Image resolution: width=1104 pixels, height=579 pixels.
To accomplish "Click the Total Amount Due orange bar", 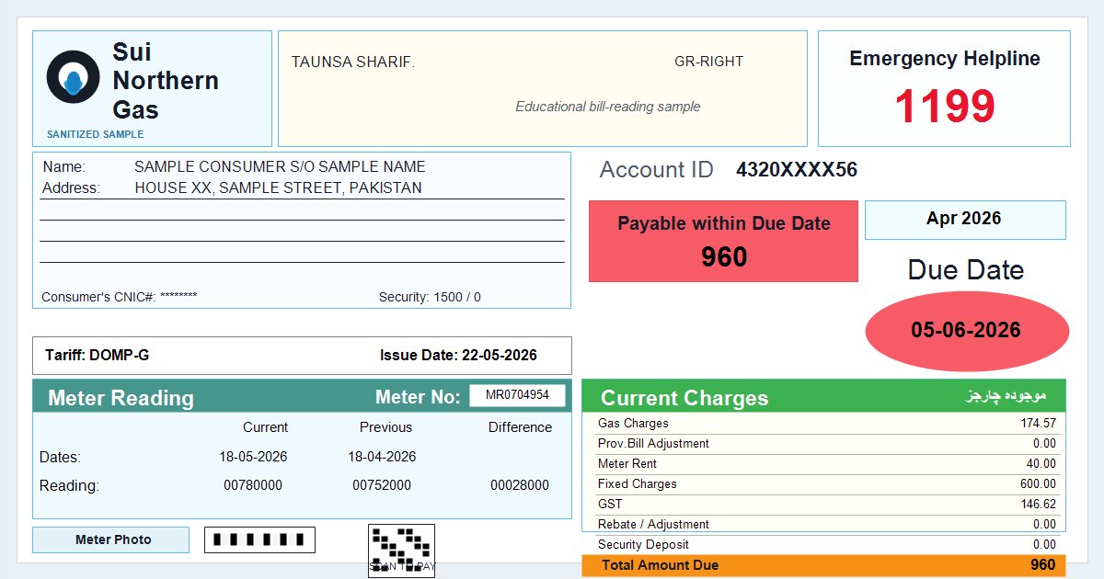I will 823,565.
